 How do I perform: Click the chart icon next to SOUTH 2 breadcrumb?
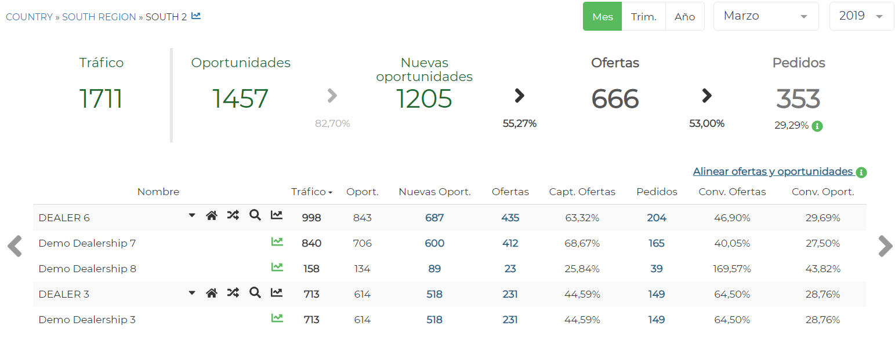point(196,16)
